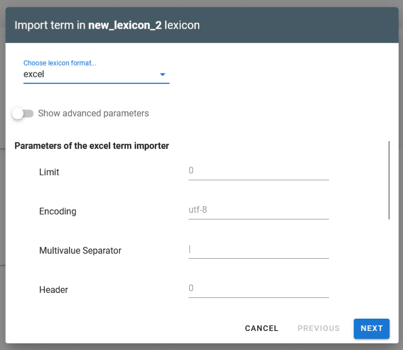Focus the Header value field
403x350 pixels.
click(x=258, y=289)
